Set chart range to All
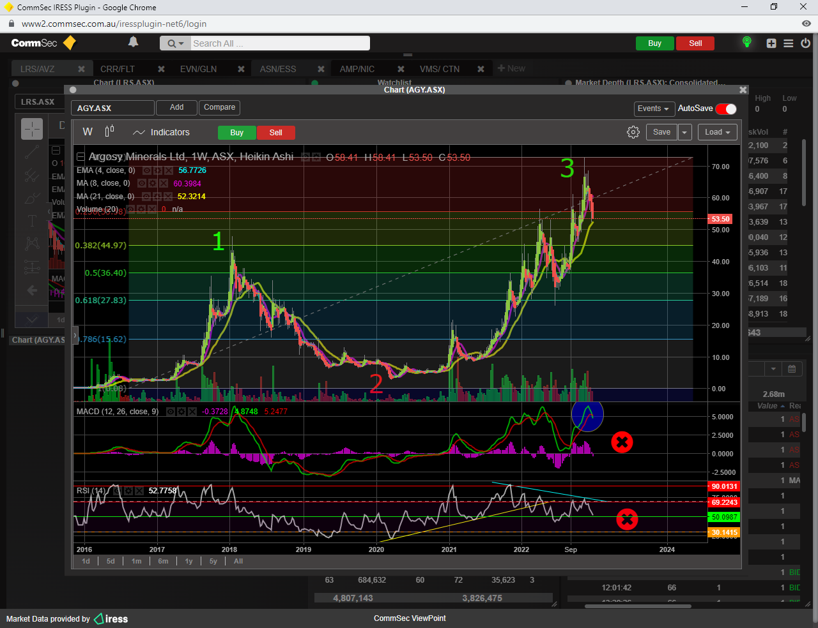818x628 pixels. 238,562
